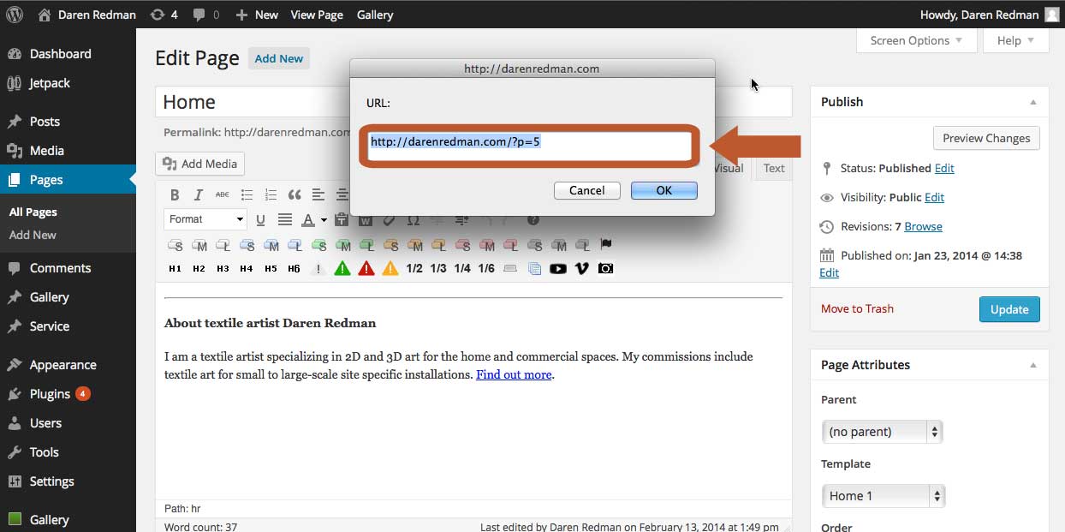Apply strikethrough with the ABC icon
Image resolution: width=1065 pixels, height=532 pixels.
(223, 194)
